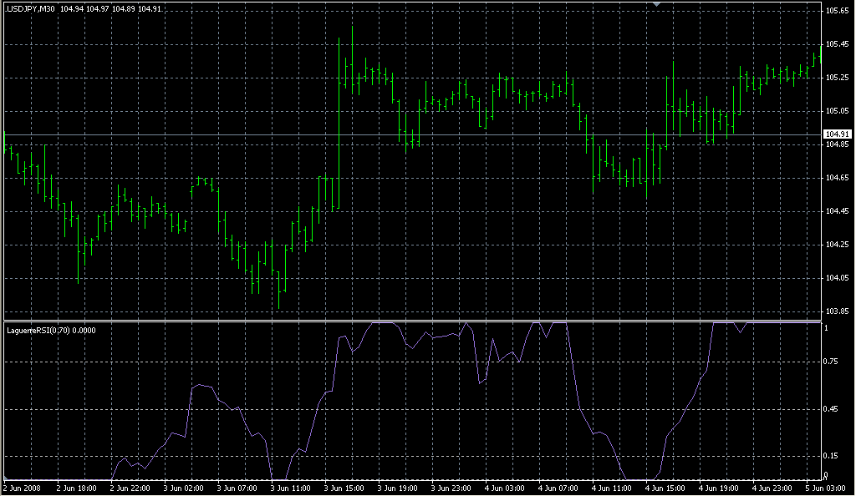Click the 5 Jun 03:00 time label
856x496 pixels.
[x=823, y=488]
